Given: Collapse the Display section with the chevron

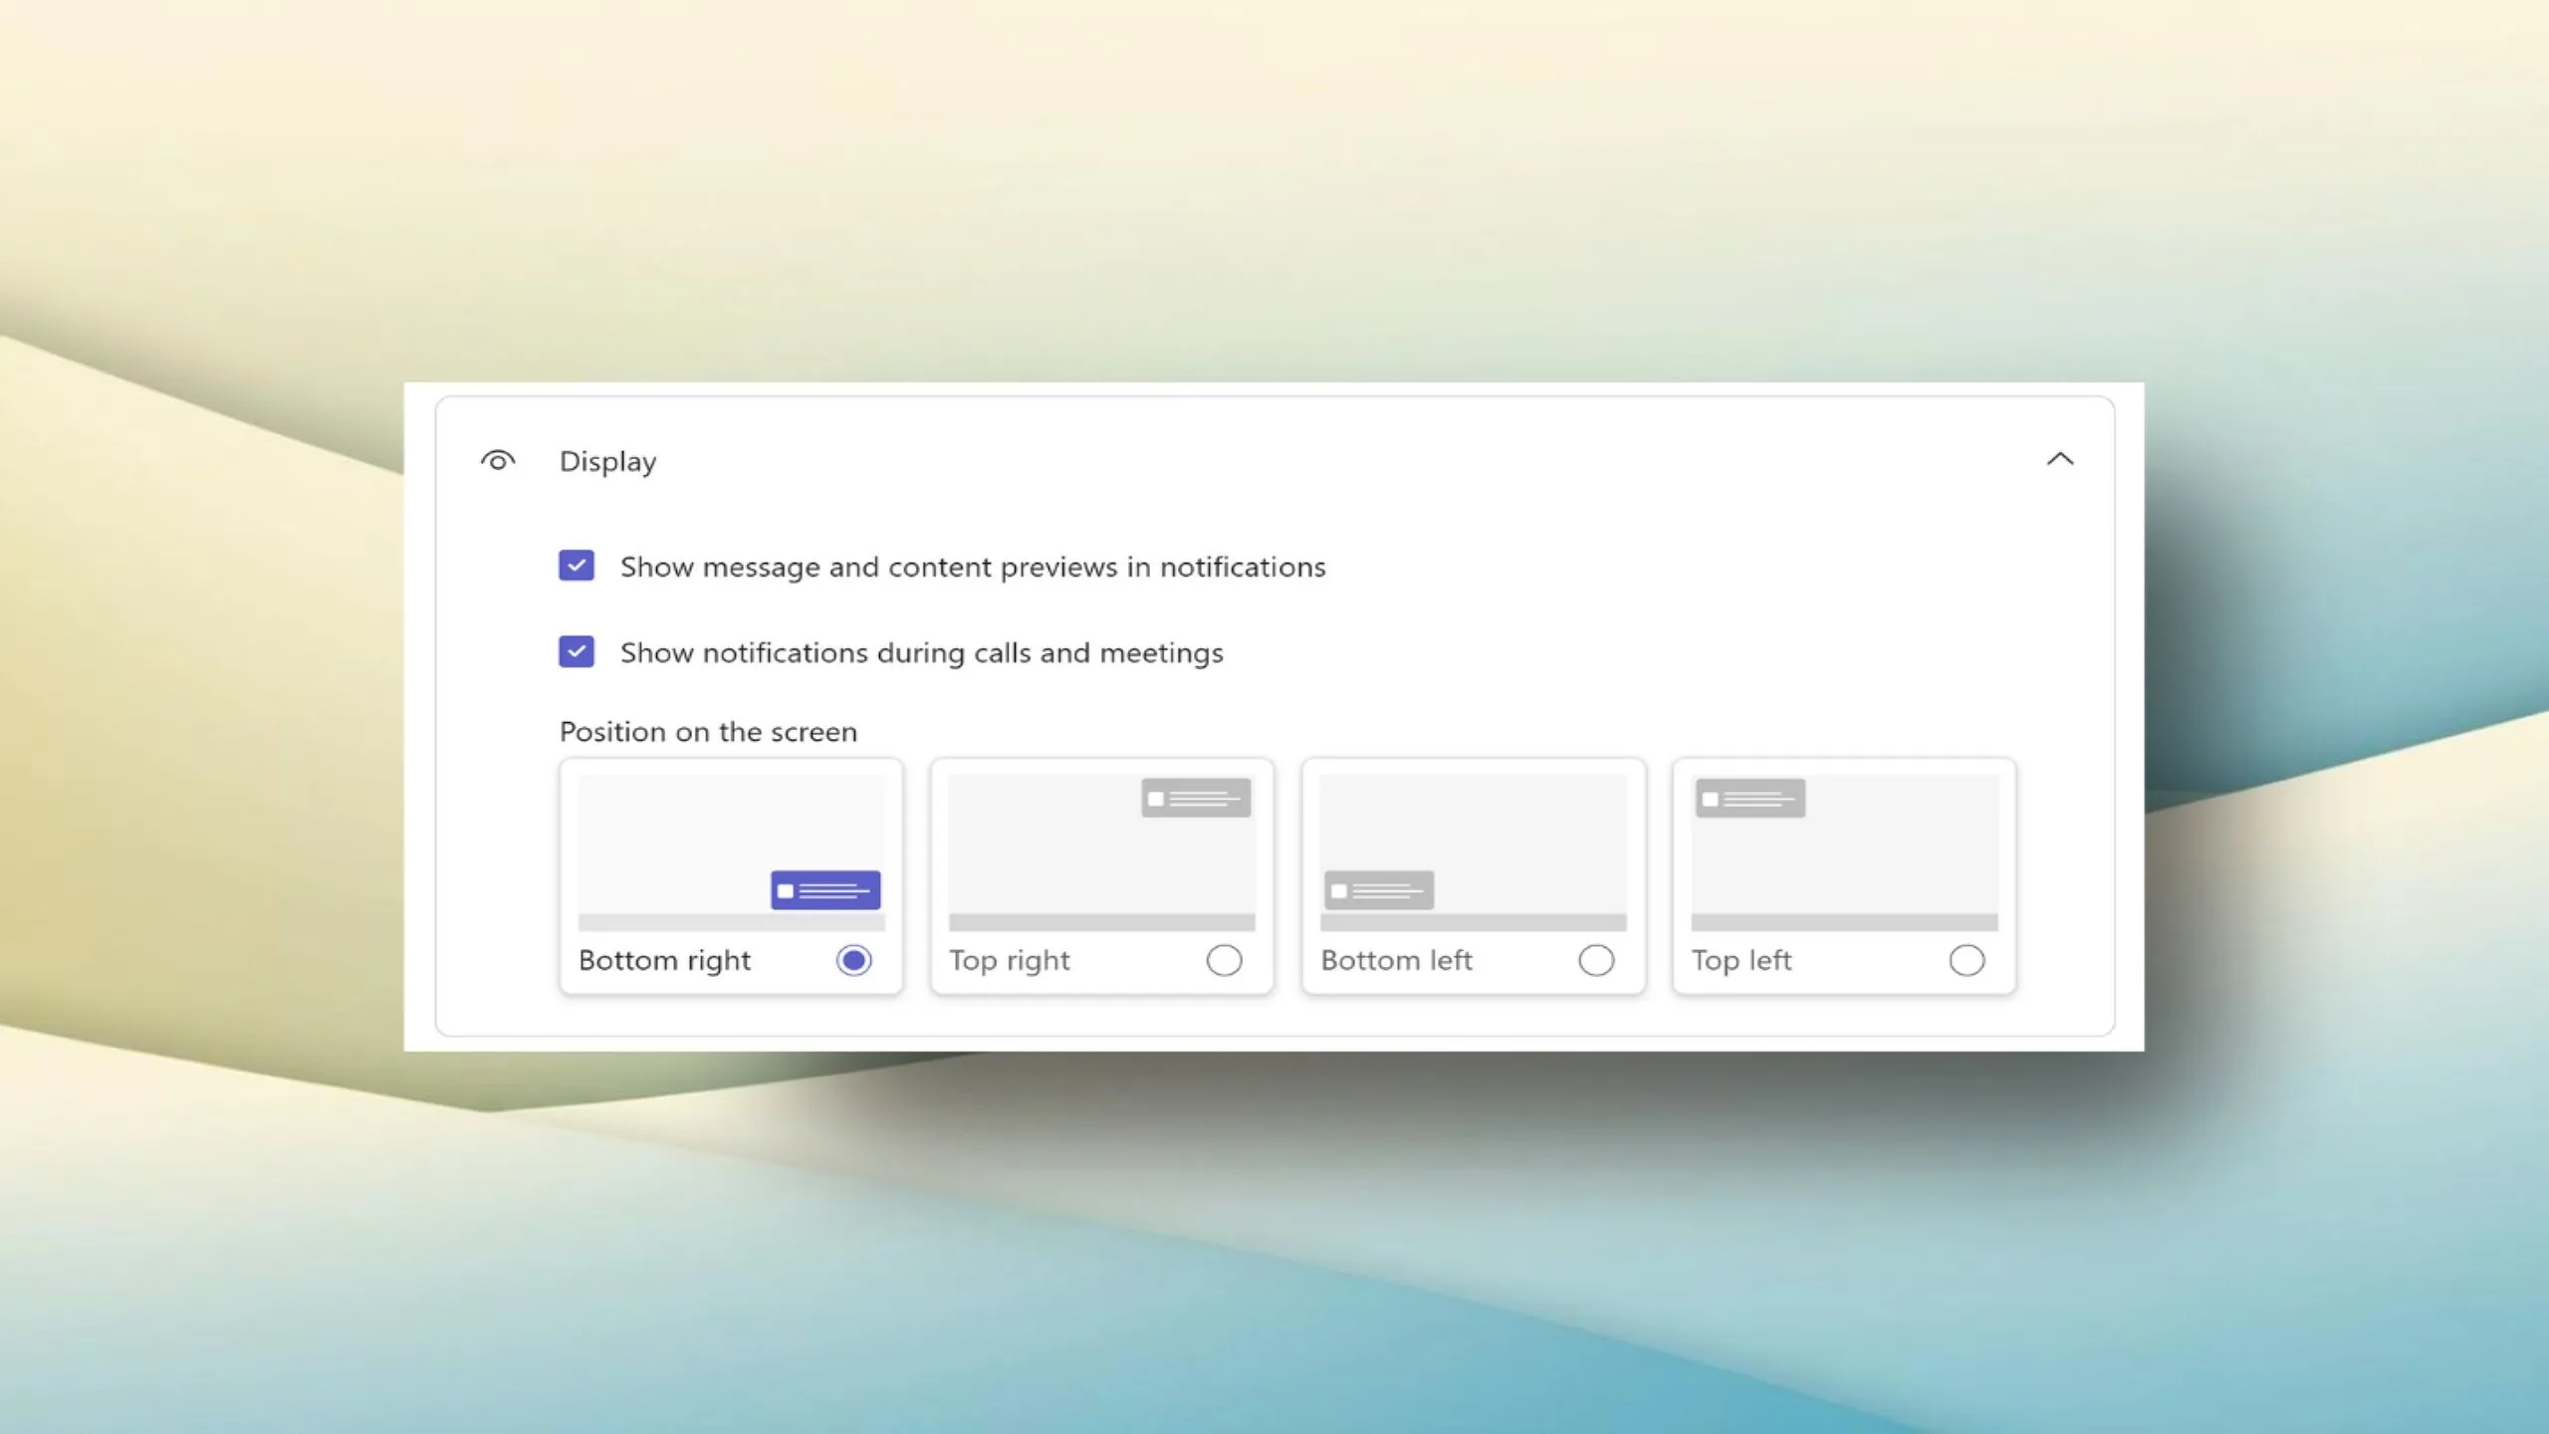Looking at the screenshot, I should click(2061, 459).
